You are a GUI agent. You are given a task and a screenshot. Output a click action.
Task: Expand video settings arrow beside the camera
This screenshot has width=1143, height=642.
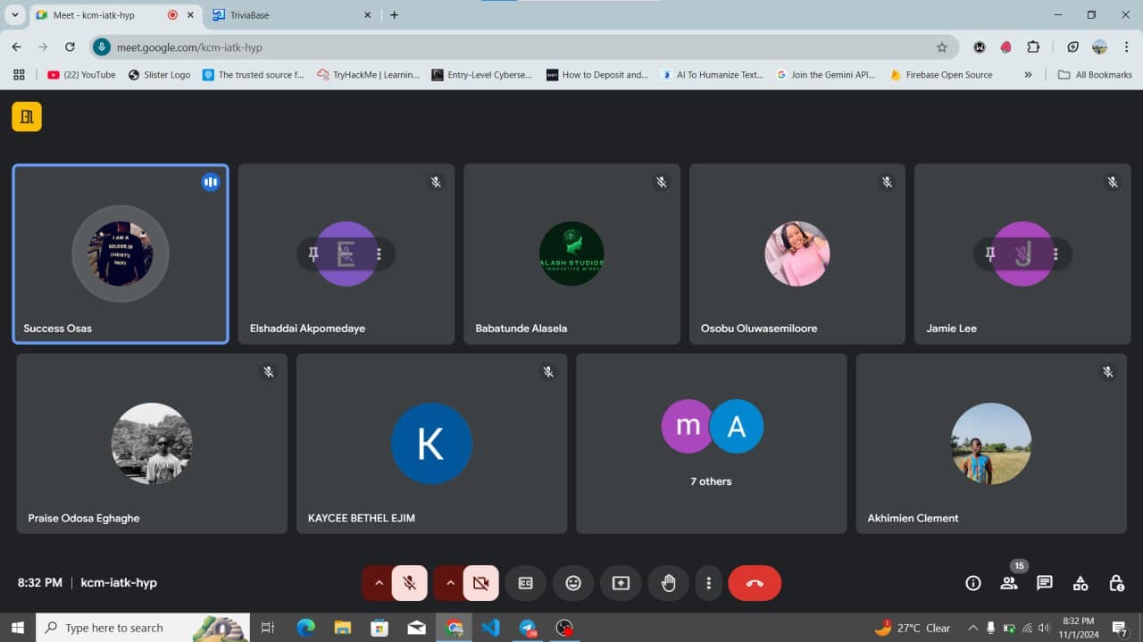[x=450, y=583]
